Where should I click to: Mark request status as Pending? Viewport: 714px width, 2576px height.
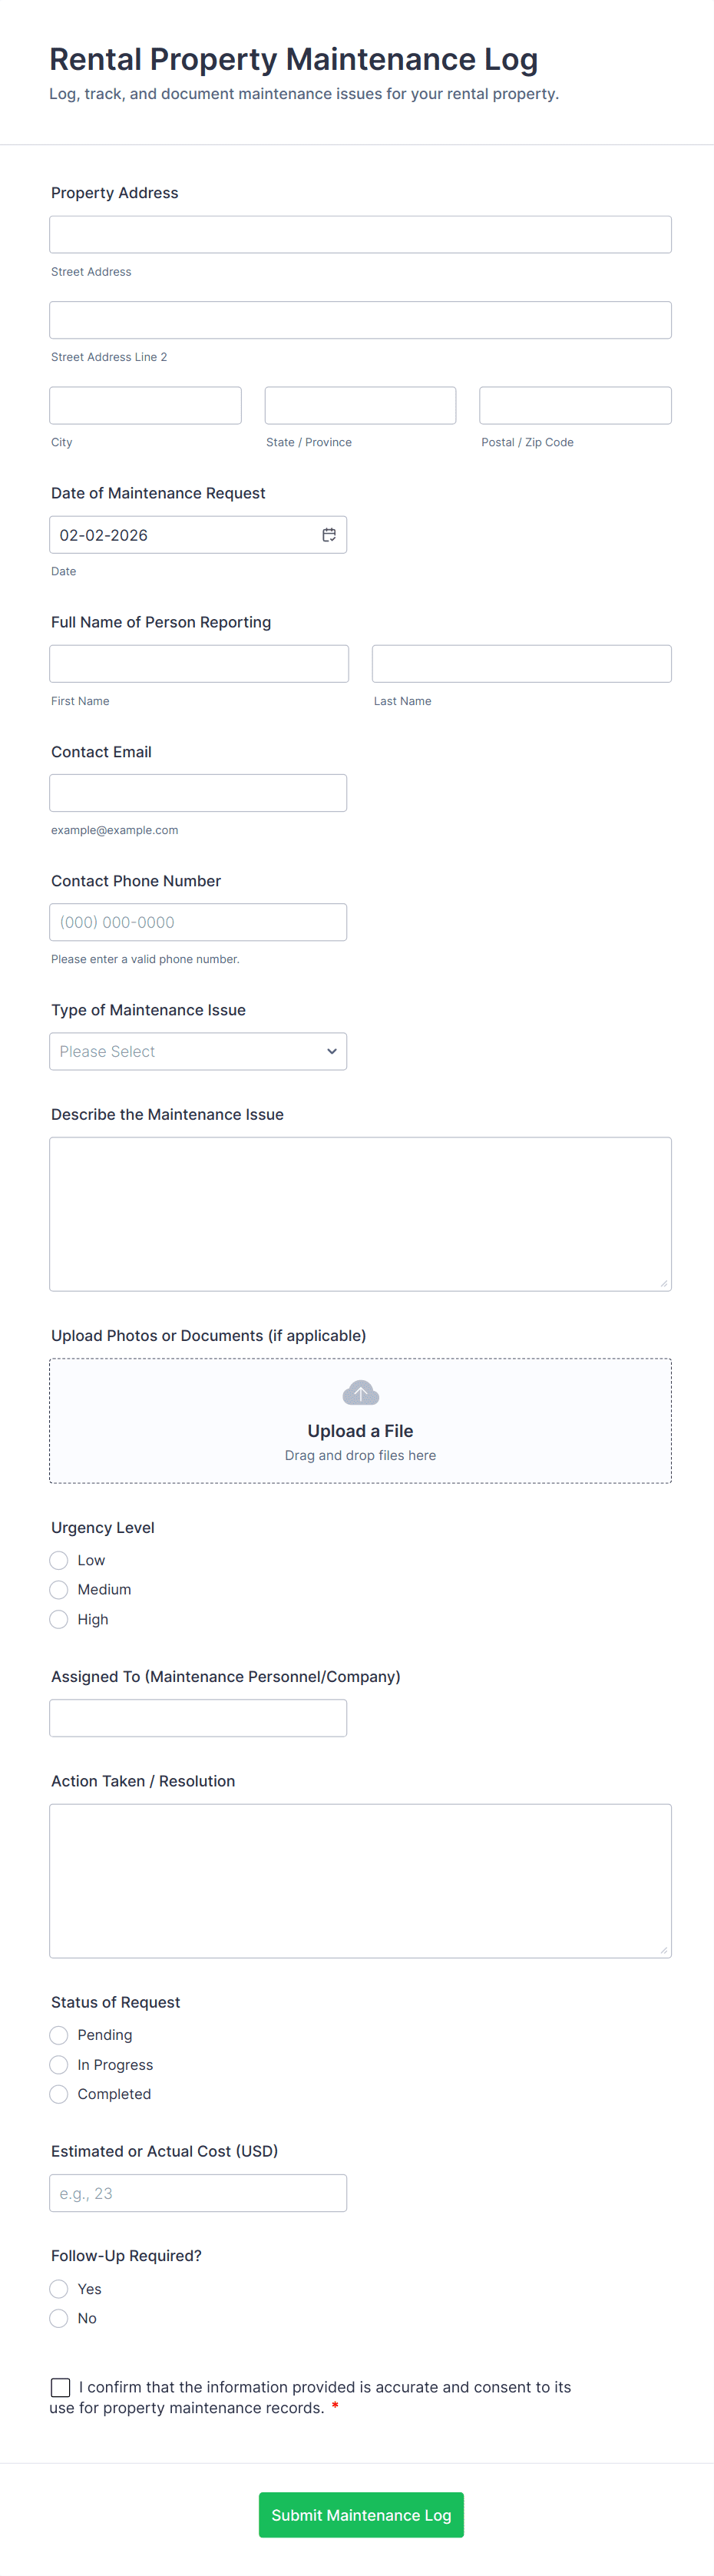[59, 2035]
